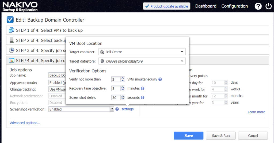Viewport: 274px width, 143px height.
Task: Click the Step 1 VMs icon
Action: pos(12,30)
